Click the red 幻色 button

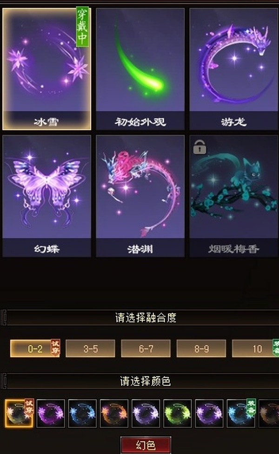(x=146, y=445)
